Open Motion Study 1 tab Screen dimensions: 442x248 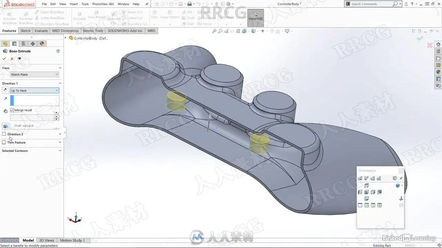tap(72, 240)
